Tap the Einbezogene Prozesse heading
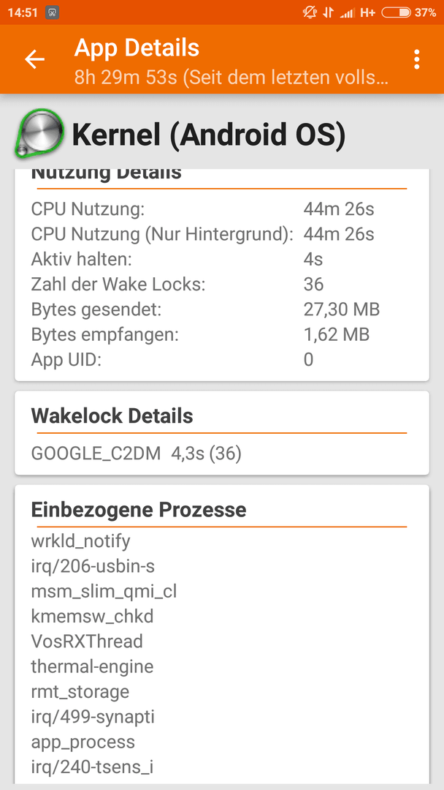Screen dimensions: 444x790 coord(139,510)
